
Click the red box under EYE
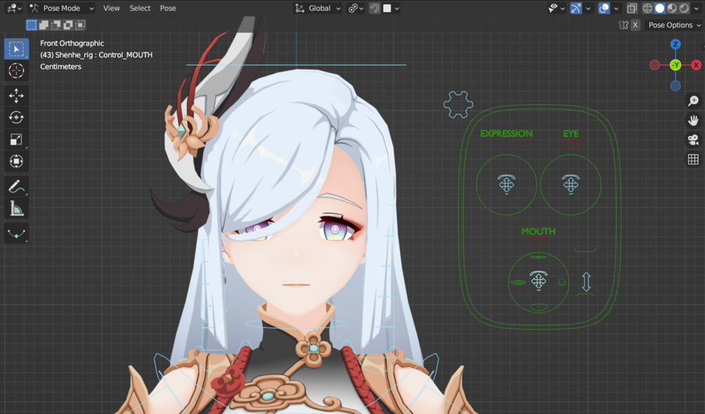[570, 144]
